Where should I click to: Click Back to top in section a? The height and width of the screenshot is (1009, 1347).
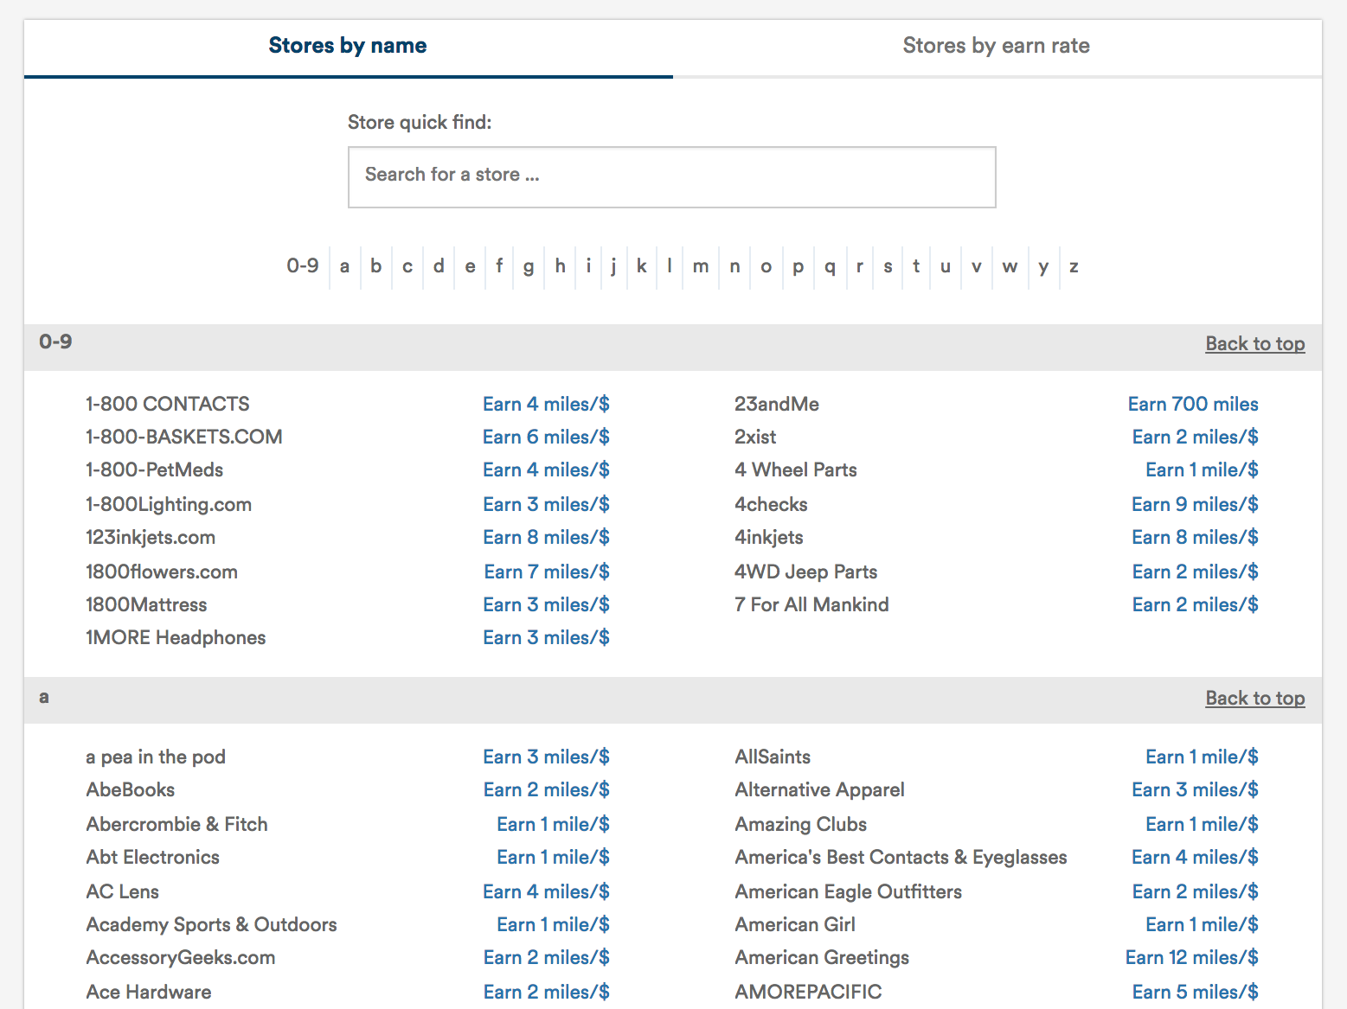click(x=1255, y=698)
